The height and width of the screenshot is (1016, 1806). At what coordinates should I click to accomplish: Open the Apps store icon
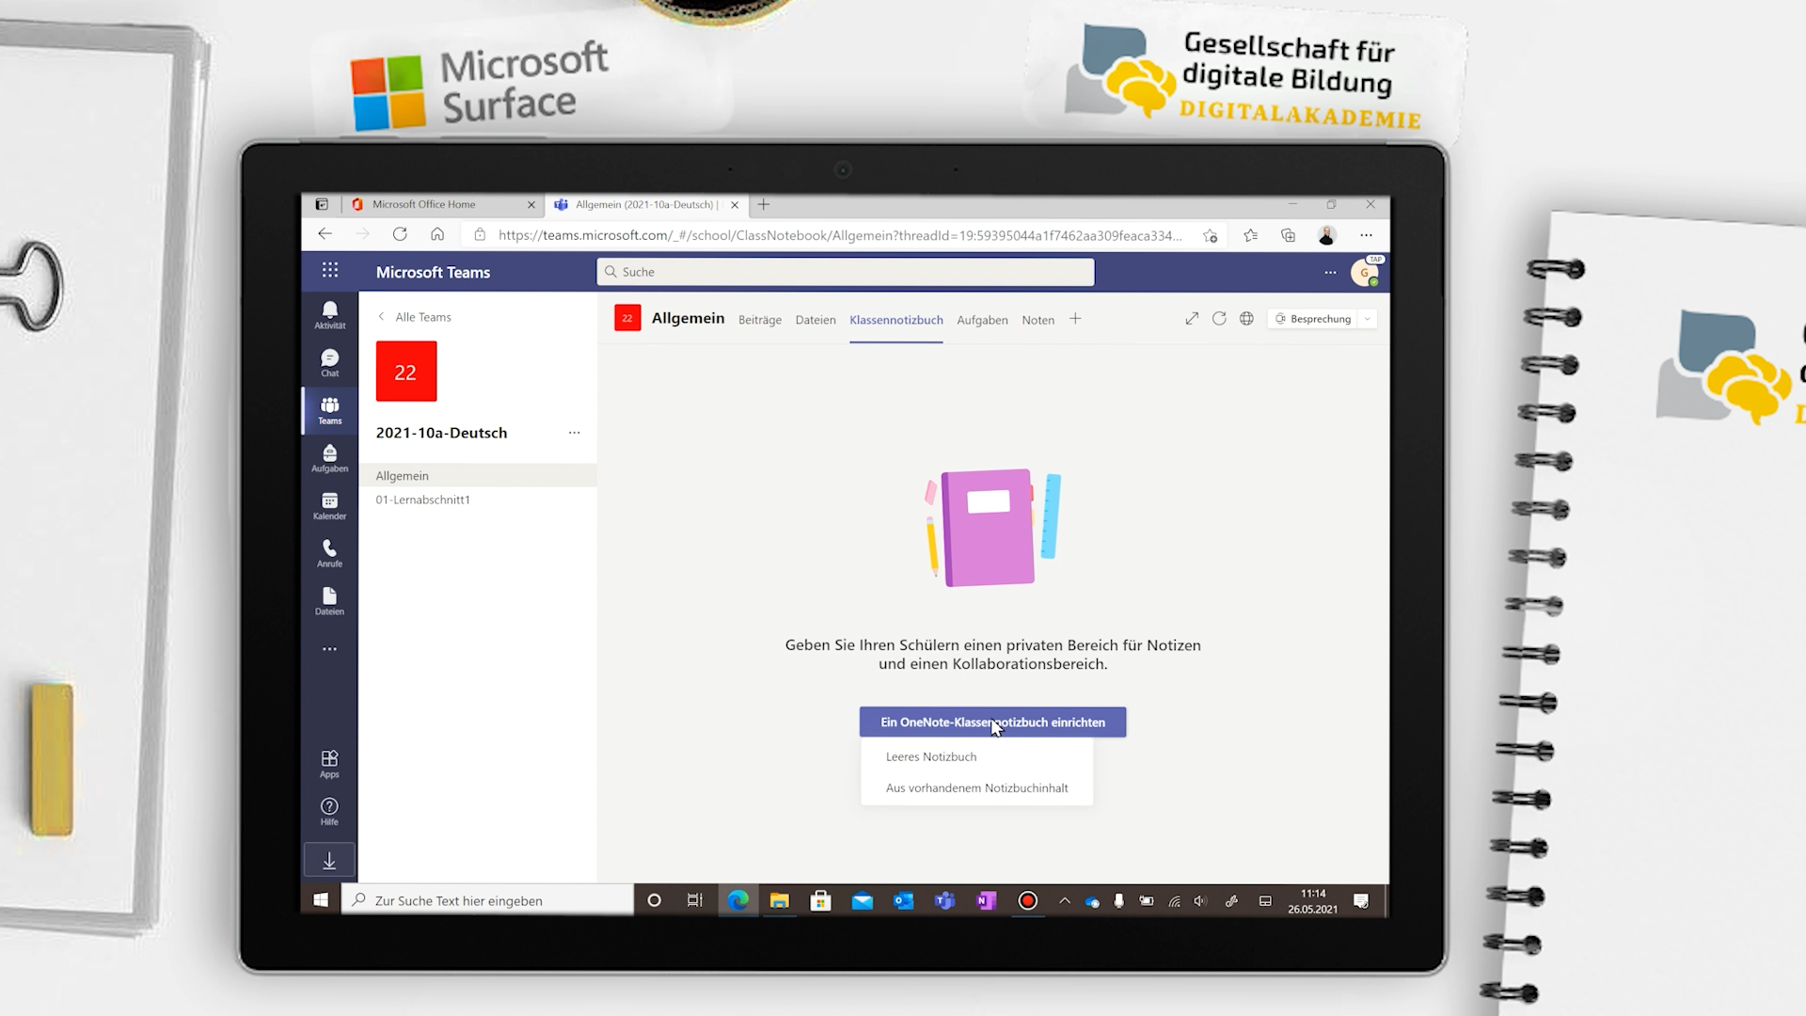click(x=329, y=764)
